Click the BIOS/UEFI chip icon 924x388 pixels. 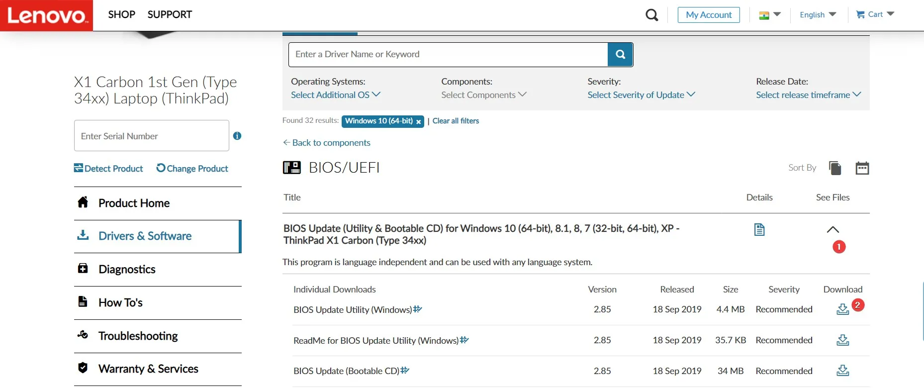click(292, 168)
